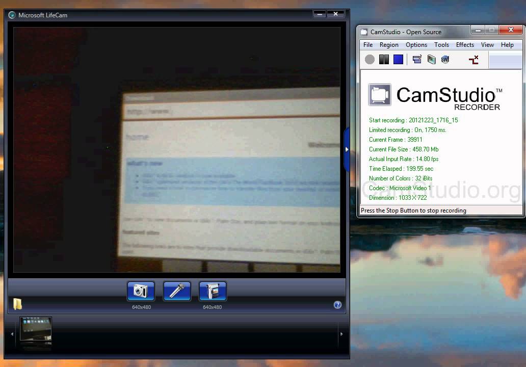The height and width of the screenshot is (367, 526).
Task: Switch to Record to AVI icon
Action: click(x=431, y=59)
